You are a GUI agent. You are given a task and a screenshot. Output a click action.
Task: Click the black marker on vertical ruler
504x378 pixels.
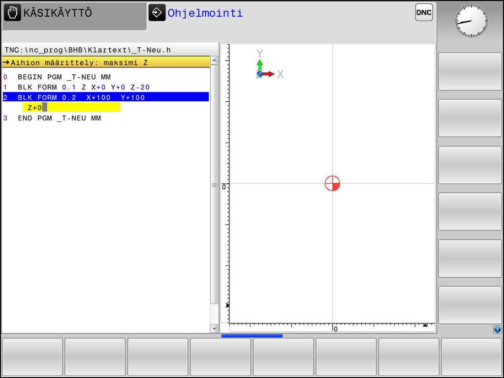[227, 305]
